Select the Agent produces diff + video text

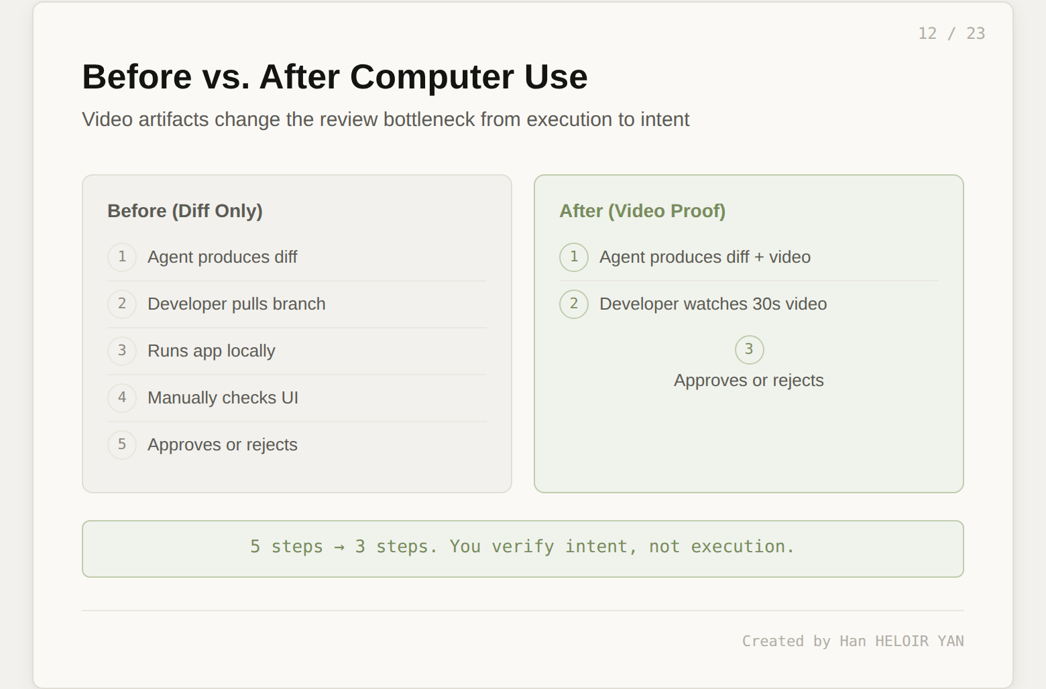point(705,257)
